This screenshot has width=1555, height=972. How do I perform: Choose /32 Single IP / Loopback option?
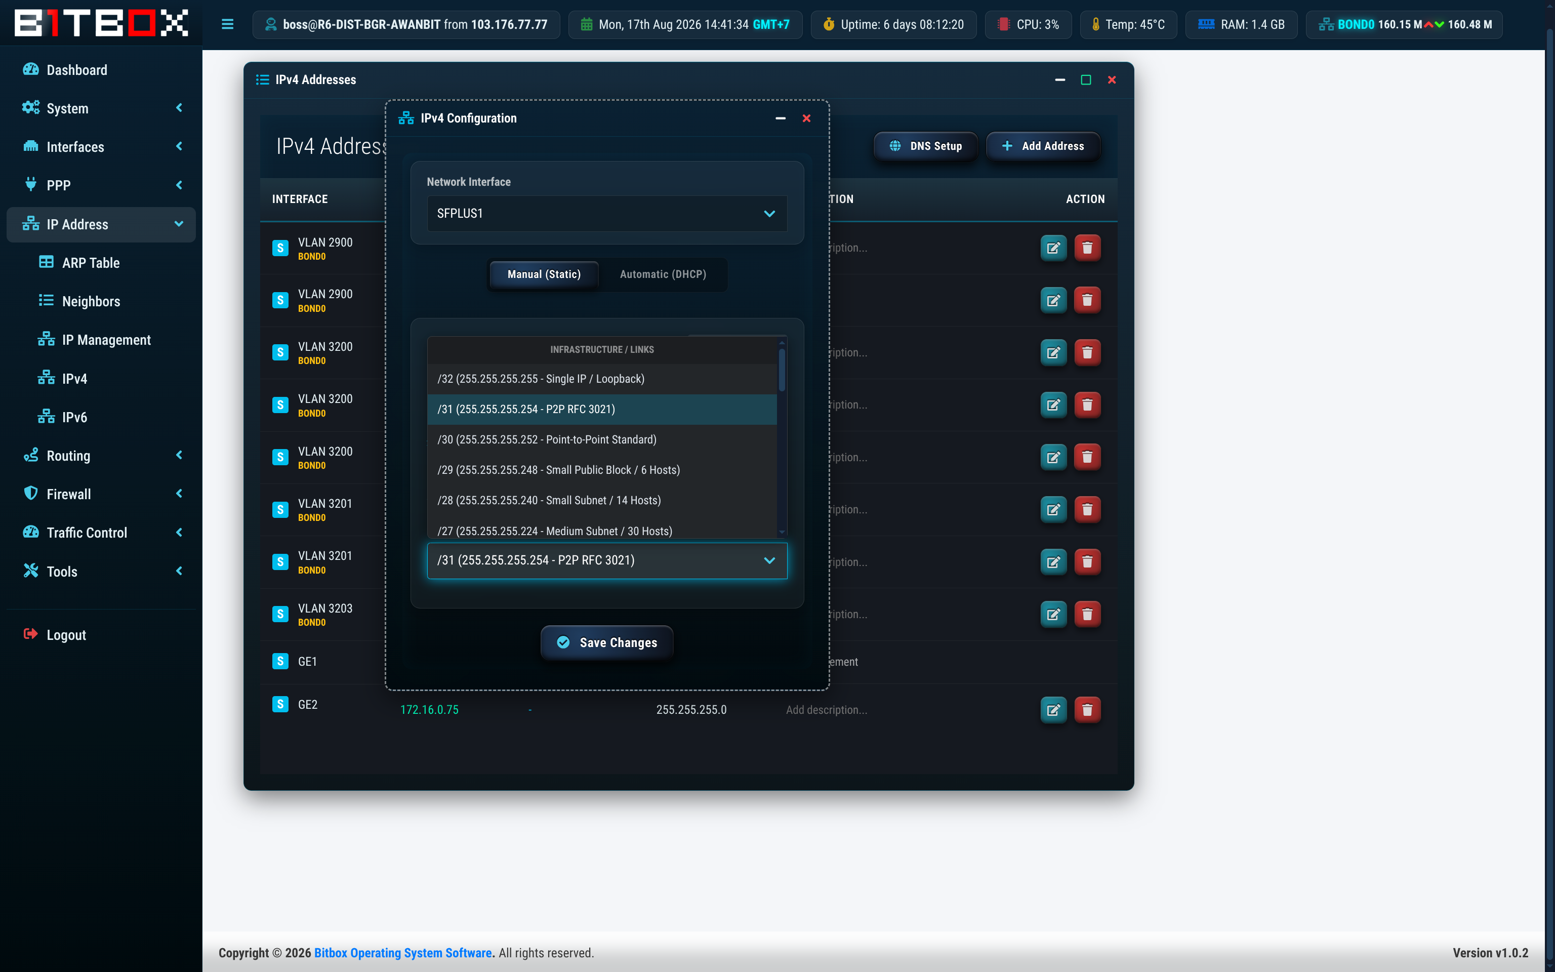coord(601,379)
